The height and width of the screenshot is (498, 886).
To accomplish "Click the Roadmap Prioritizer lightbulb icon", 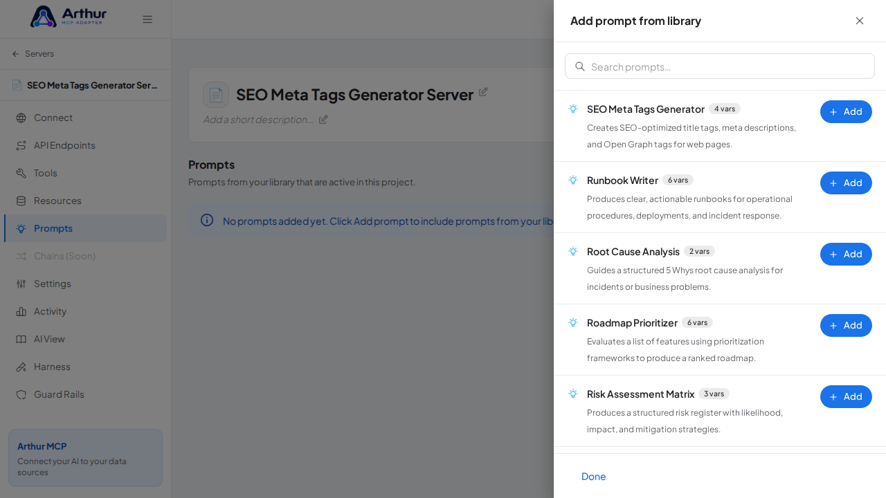I will [x=573, y=322].
